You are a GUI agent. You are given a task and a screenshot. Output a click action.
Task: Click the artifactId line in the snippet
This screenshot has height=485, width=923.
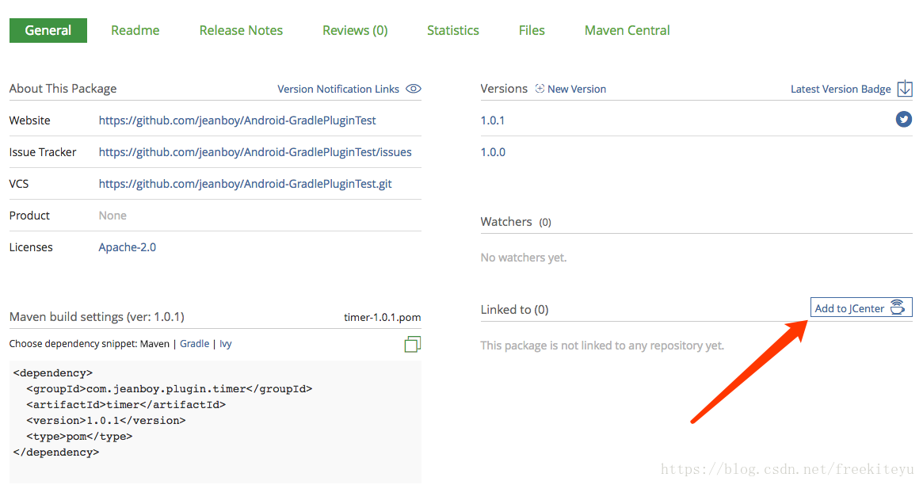(126, 404)
